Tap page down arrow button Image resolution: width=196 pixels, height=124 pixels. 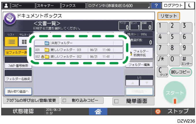147,83
